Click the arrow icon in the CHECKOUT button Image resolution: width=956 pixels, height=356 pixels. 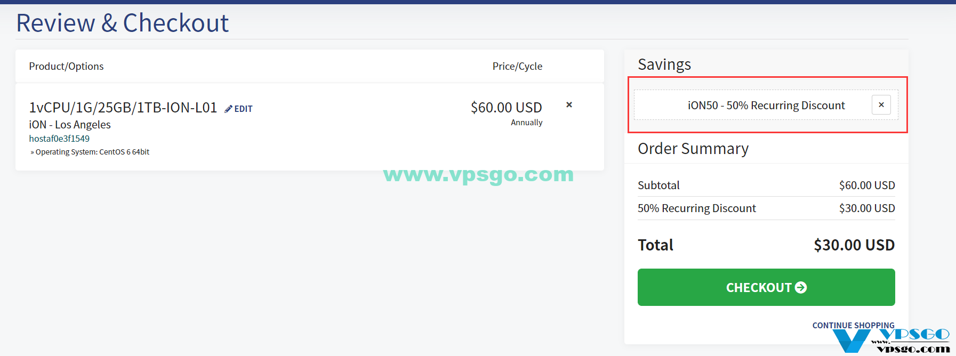point(801,288)
